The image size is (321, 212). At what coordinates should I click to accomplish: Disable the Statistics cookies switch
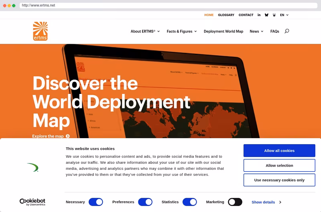190,202
